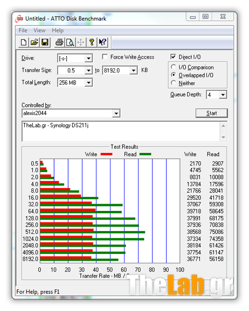Select the I/O Comparison radio button

click(173, 67)
